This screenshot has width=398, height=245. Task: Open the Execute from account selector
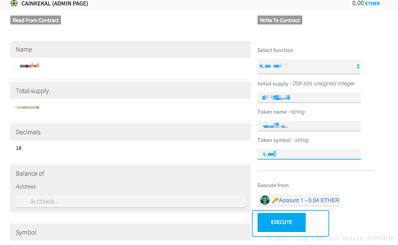tap(298, 200)
